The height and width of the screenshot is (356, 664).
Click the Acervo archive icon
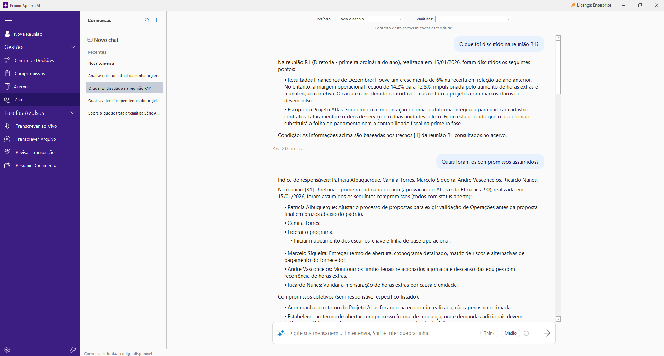pos(7,86)
